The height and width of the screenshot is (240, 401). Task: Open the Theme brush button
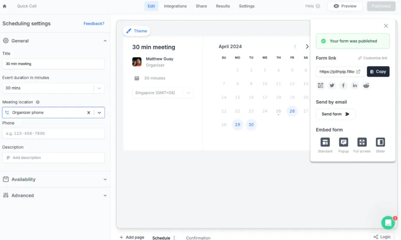point(137,31)
